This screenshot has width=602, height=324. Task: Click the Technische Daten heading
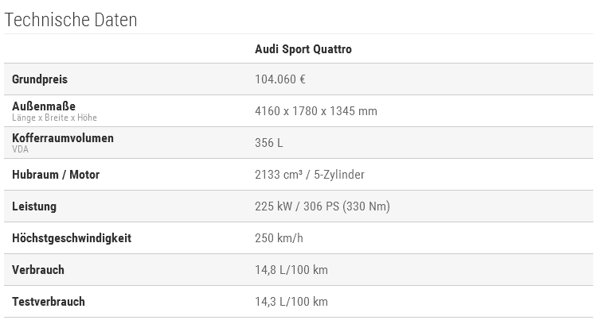click(71, 20)
